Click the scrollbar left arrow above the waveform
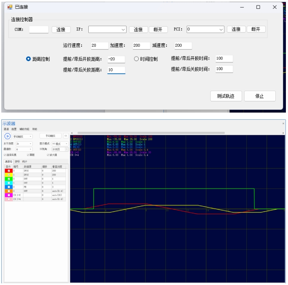Viewport: 288px width, 285px height. click(72, 133)
